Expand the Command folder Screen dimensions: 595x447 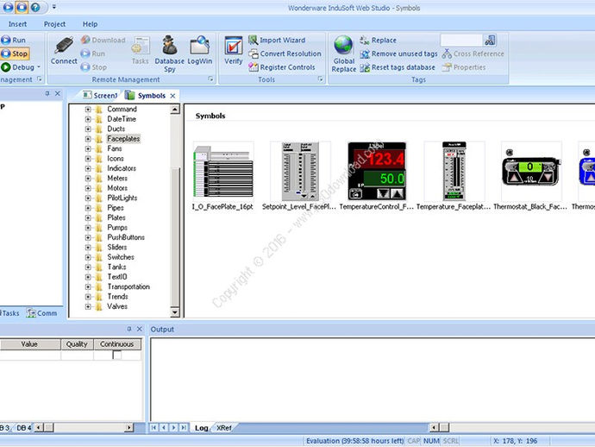tap(88, 109)
